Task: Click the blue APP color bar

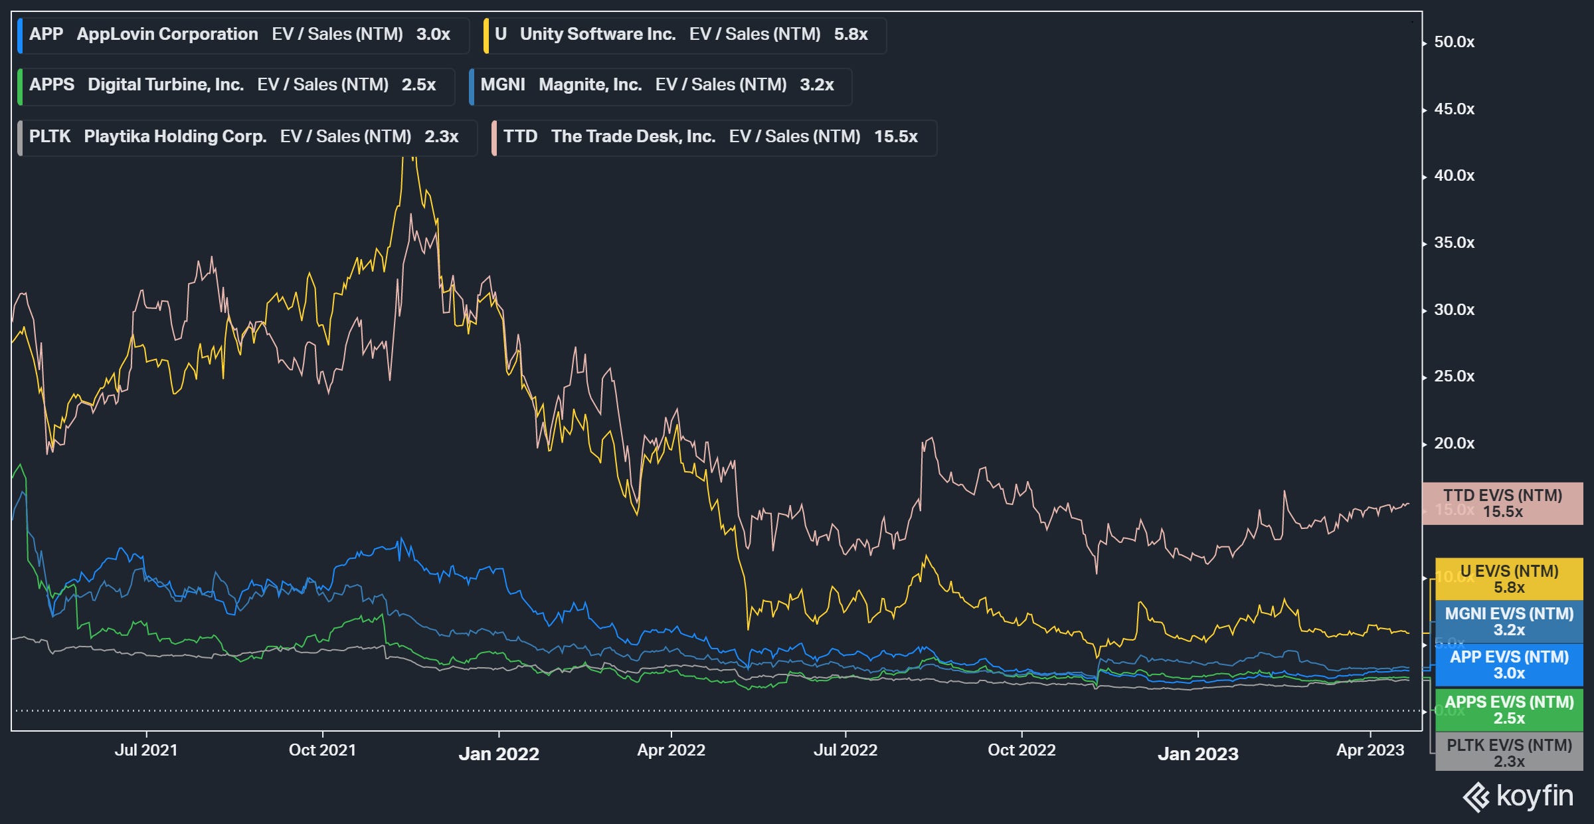Action: [20, 35]
